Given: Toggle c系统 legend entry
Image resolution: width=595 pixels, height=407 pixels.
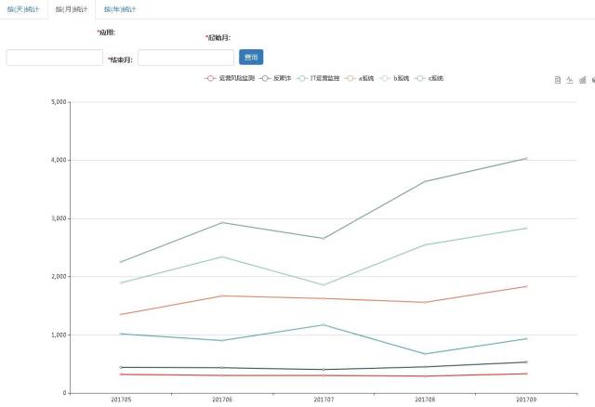Looking at the screenshot, I should (x=430, y=78).
